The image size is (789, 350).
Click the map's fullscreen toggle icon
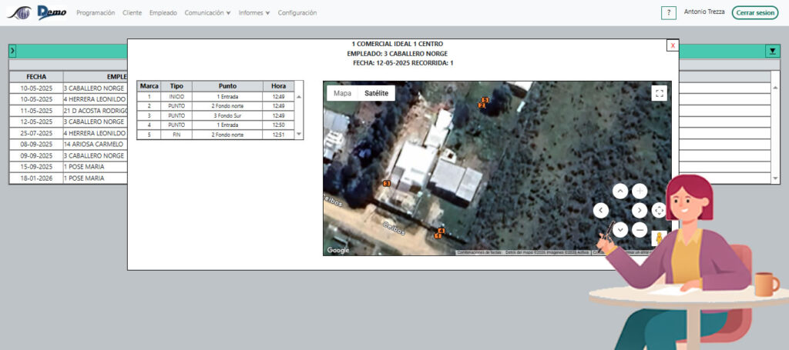(658, 93)
